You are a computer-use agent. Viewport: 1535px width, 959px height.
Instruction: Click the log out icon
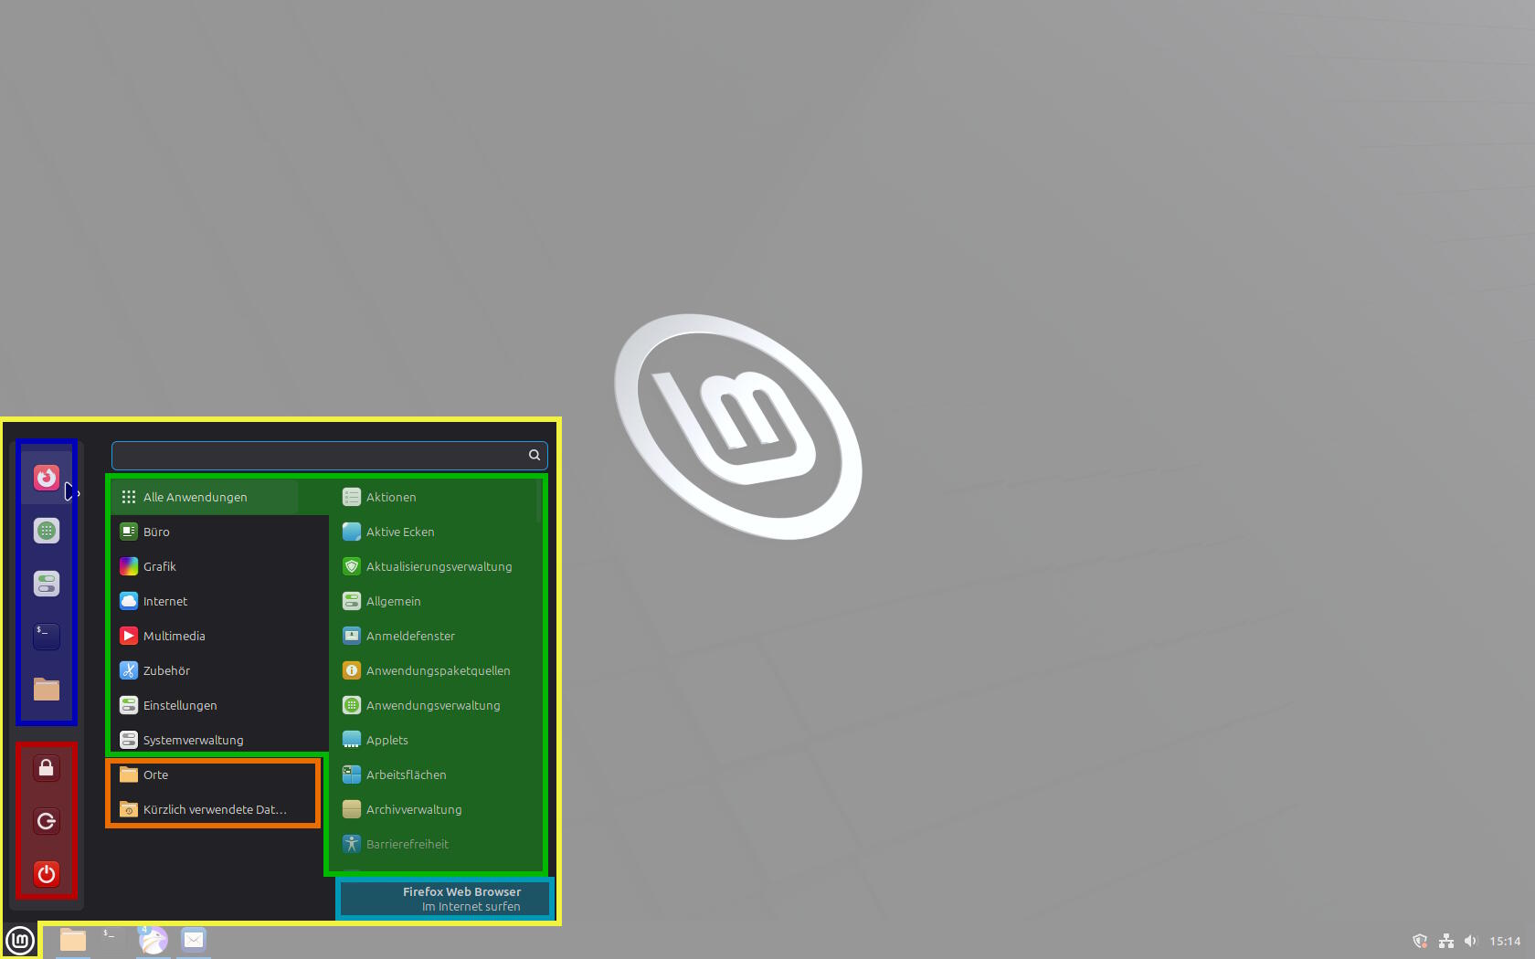pyautogui.click(x=47, y=821)
